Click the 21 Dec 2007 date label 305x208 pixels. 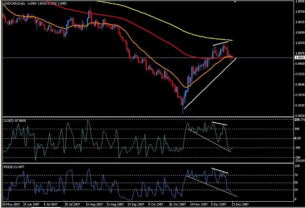(240, 204)
